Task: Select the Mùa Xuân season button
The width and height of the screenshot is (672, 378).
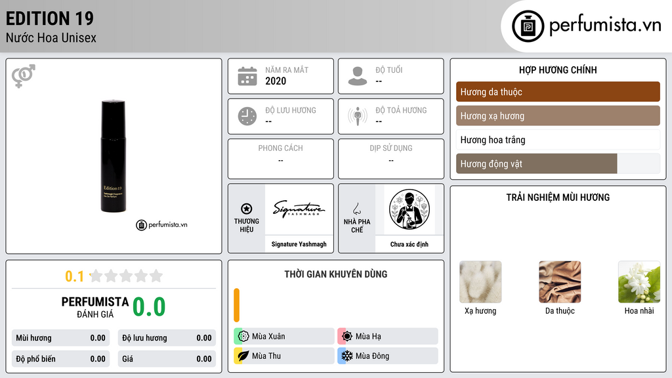Action: [x=284, y=337]
